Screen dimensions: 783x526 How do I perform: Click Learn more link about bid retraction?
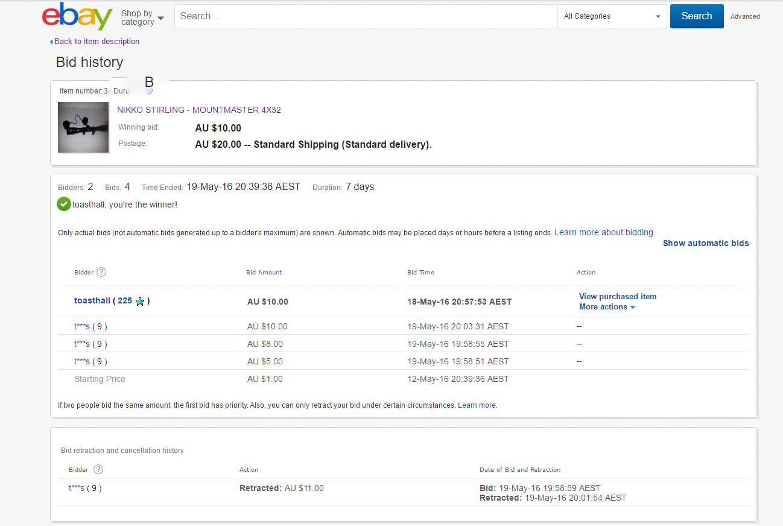(477, 405)
